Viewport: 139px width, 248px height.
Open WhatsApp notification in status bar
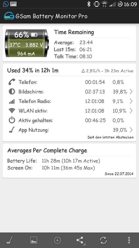tap(6, 4)
